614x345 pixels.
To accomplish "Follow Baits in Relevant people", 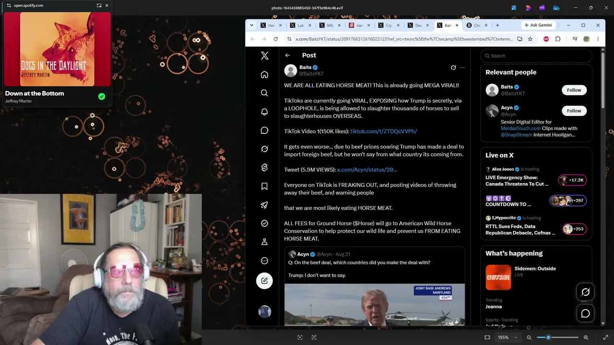I will [574, 90].
